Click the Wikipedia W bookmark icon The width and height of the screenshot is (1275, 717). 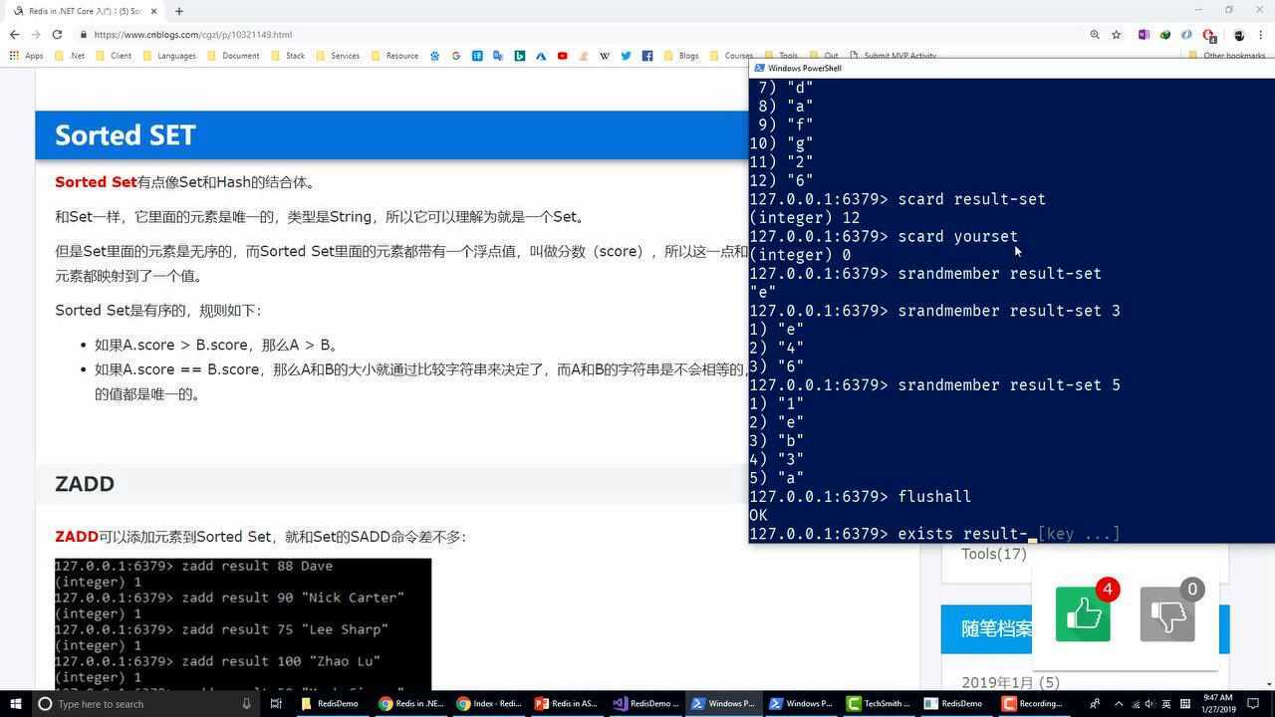point(605,56)
